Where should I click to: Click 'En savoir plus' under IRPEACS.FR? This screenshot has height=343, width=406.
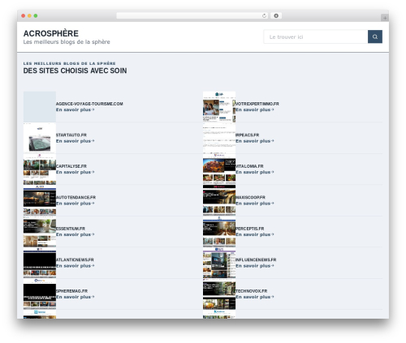(x=255, y=141)
